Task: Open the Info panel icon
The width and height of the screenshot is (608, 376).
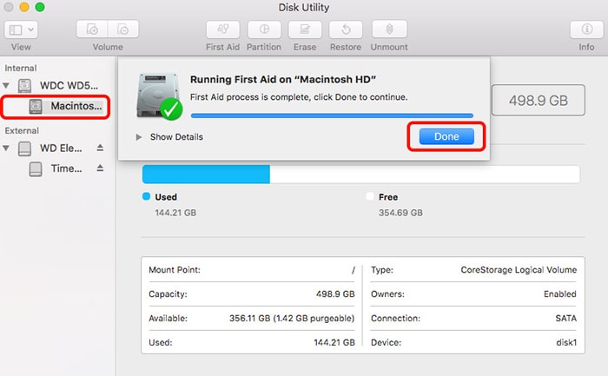Action: tap(586, 30)
